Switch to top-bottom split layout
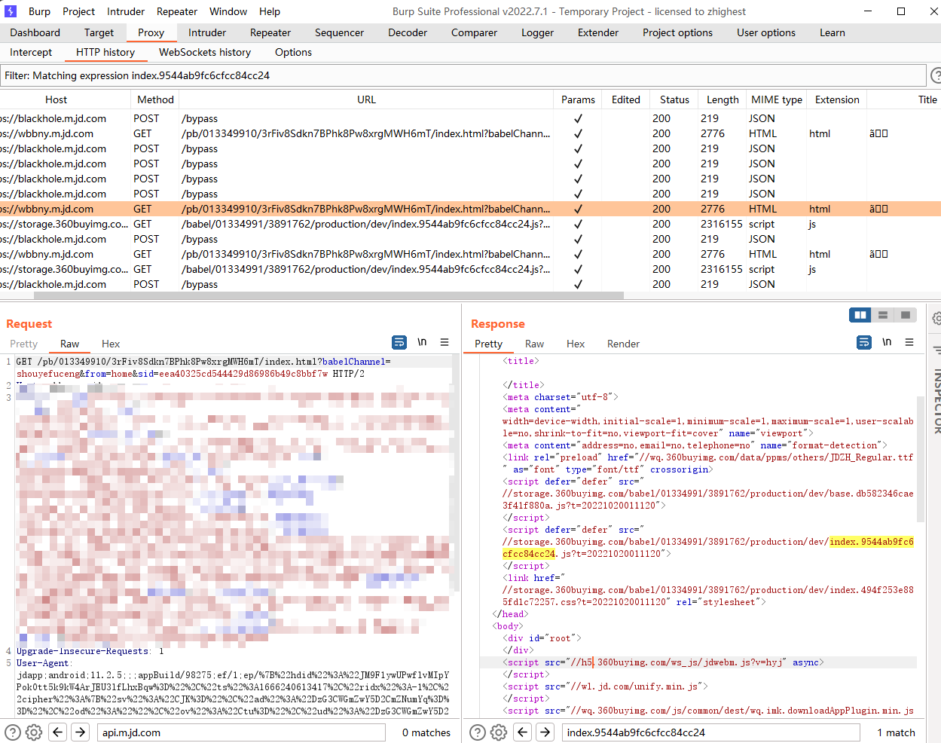 883,315
